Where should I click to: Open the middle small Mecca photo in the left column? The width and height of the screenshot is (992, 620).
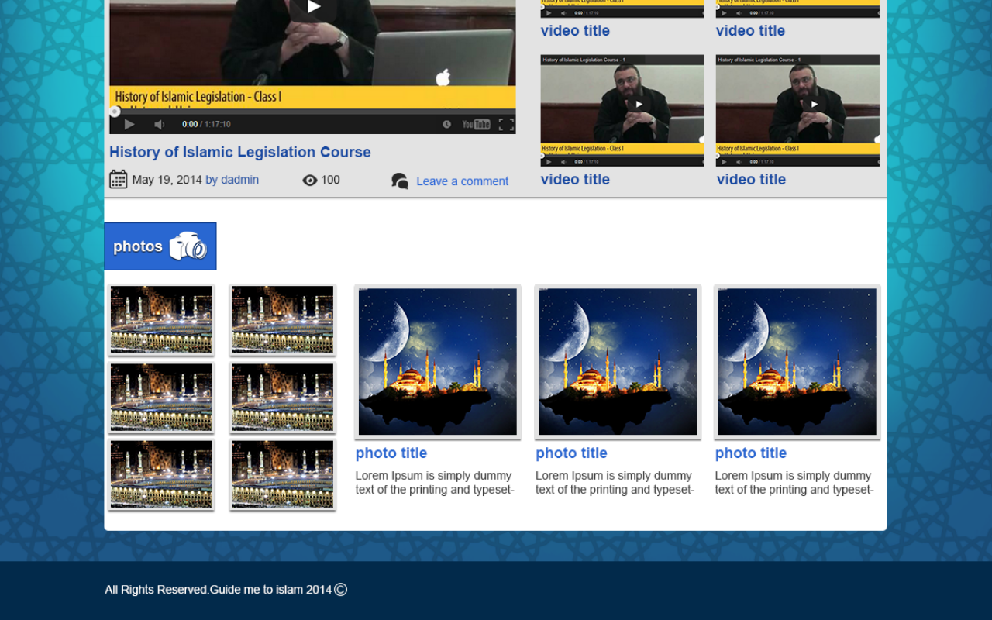(161, 397)
